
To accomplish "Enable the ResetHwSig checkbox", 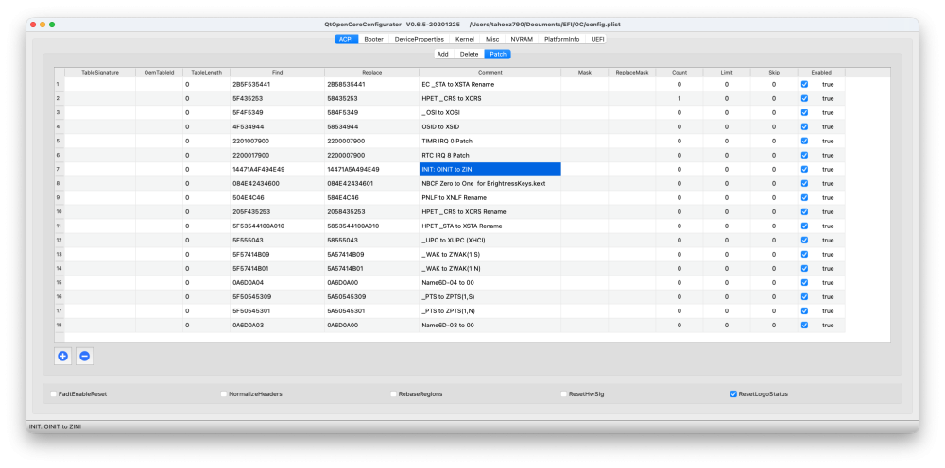I will point(563,394).
